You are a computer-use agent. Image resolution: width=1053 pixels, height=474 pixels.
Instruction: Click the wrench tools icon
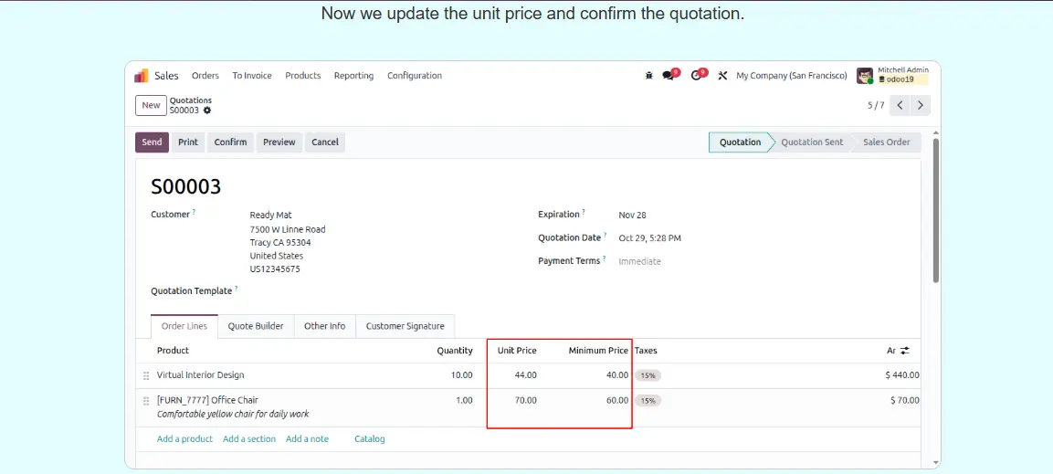722,76
